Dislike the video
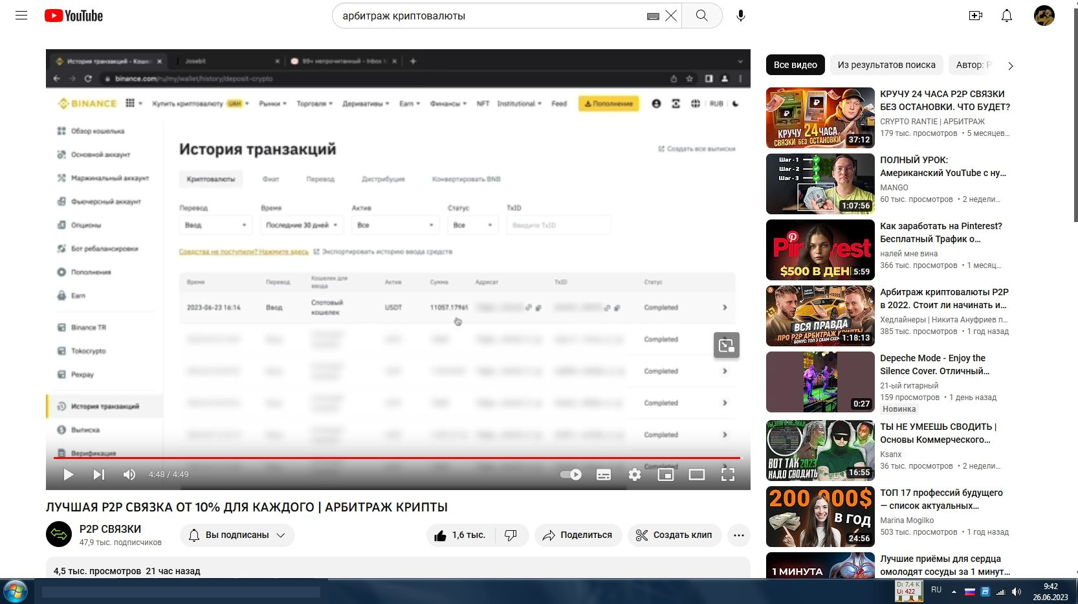The image size is (1078, 604). (511, 535)
